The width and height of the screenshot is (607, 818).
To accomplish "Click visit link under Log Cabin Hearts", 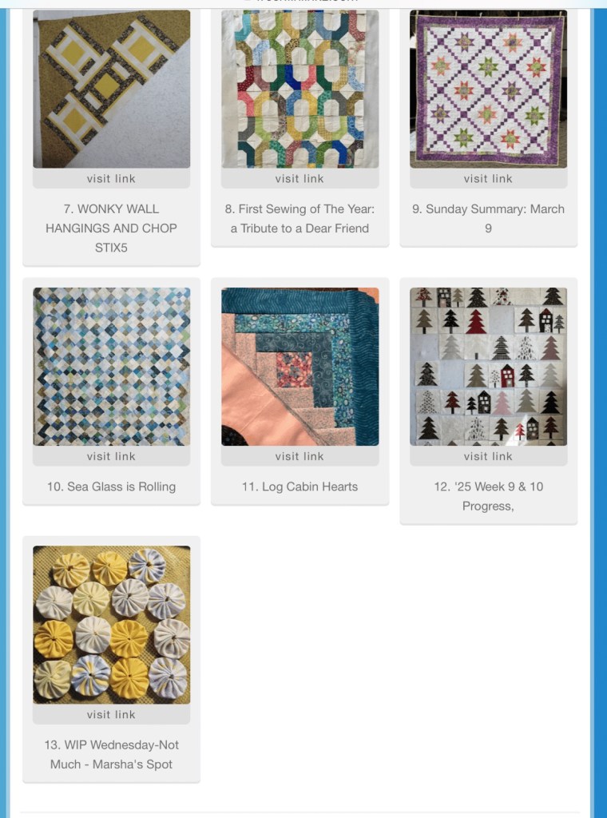I will click(300, 456).
